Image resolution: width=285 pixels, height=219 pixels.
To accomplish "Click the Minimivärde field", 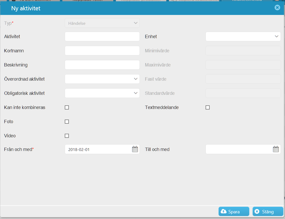I will click(243, 51).
